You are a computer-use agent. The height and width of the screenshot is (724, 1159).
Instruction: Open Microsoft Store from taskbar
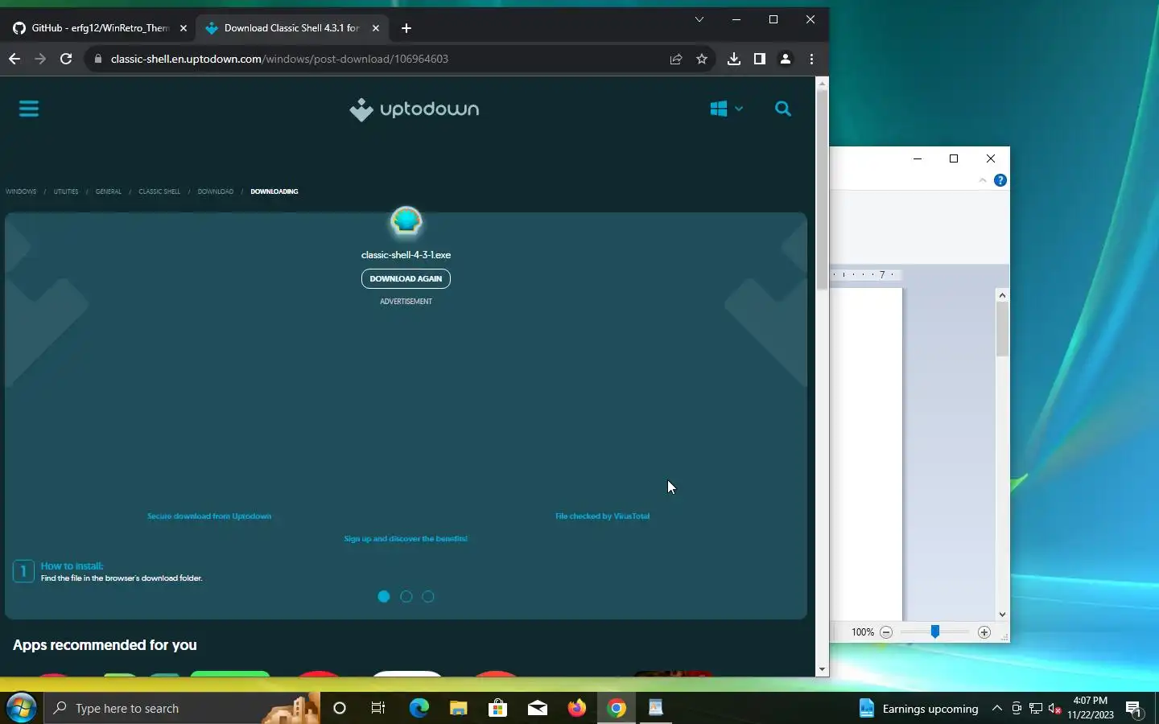point(498,708)
